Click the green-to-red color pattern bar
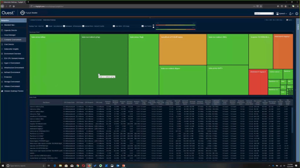300x168 pixels. (175, 29)
